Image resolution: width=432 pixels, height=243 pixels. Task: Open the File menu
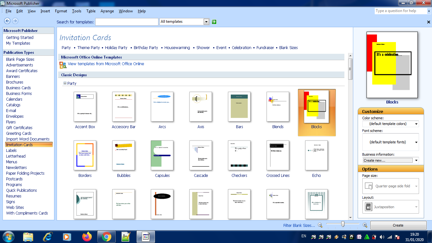9,11
